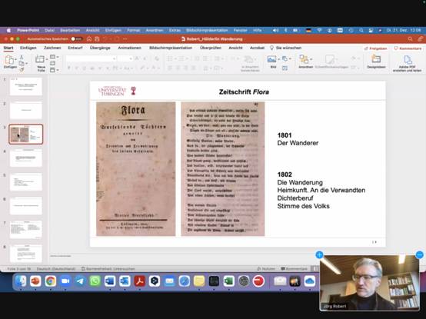
Task: Click the Freigeben share button
Action: 376,48
